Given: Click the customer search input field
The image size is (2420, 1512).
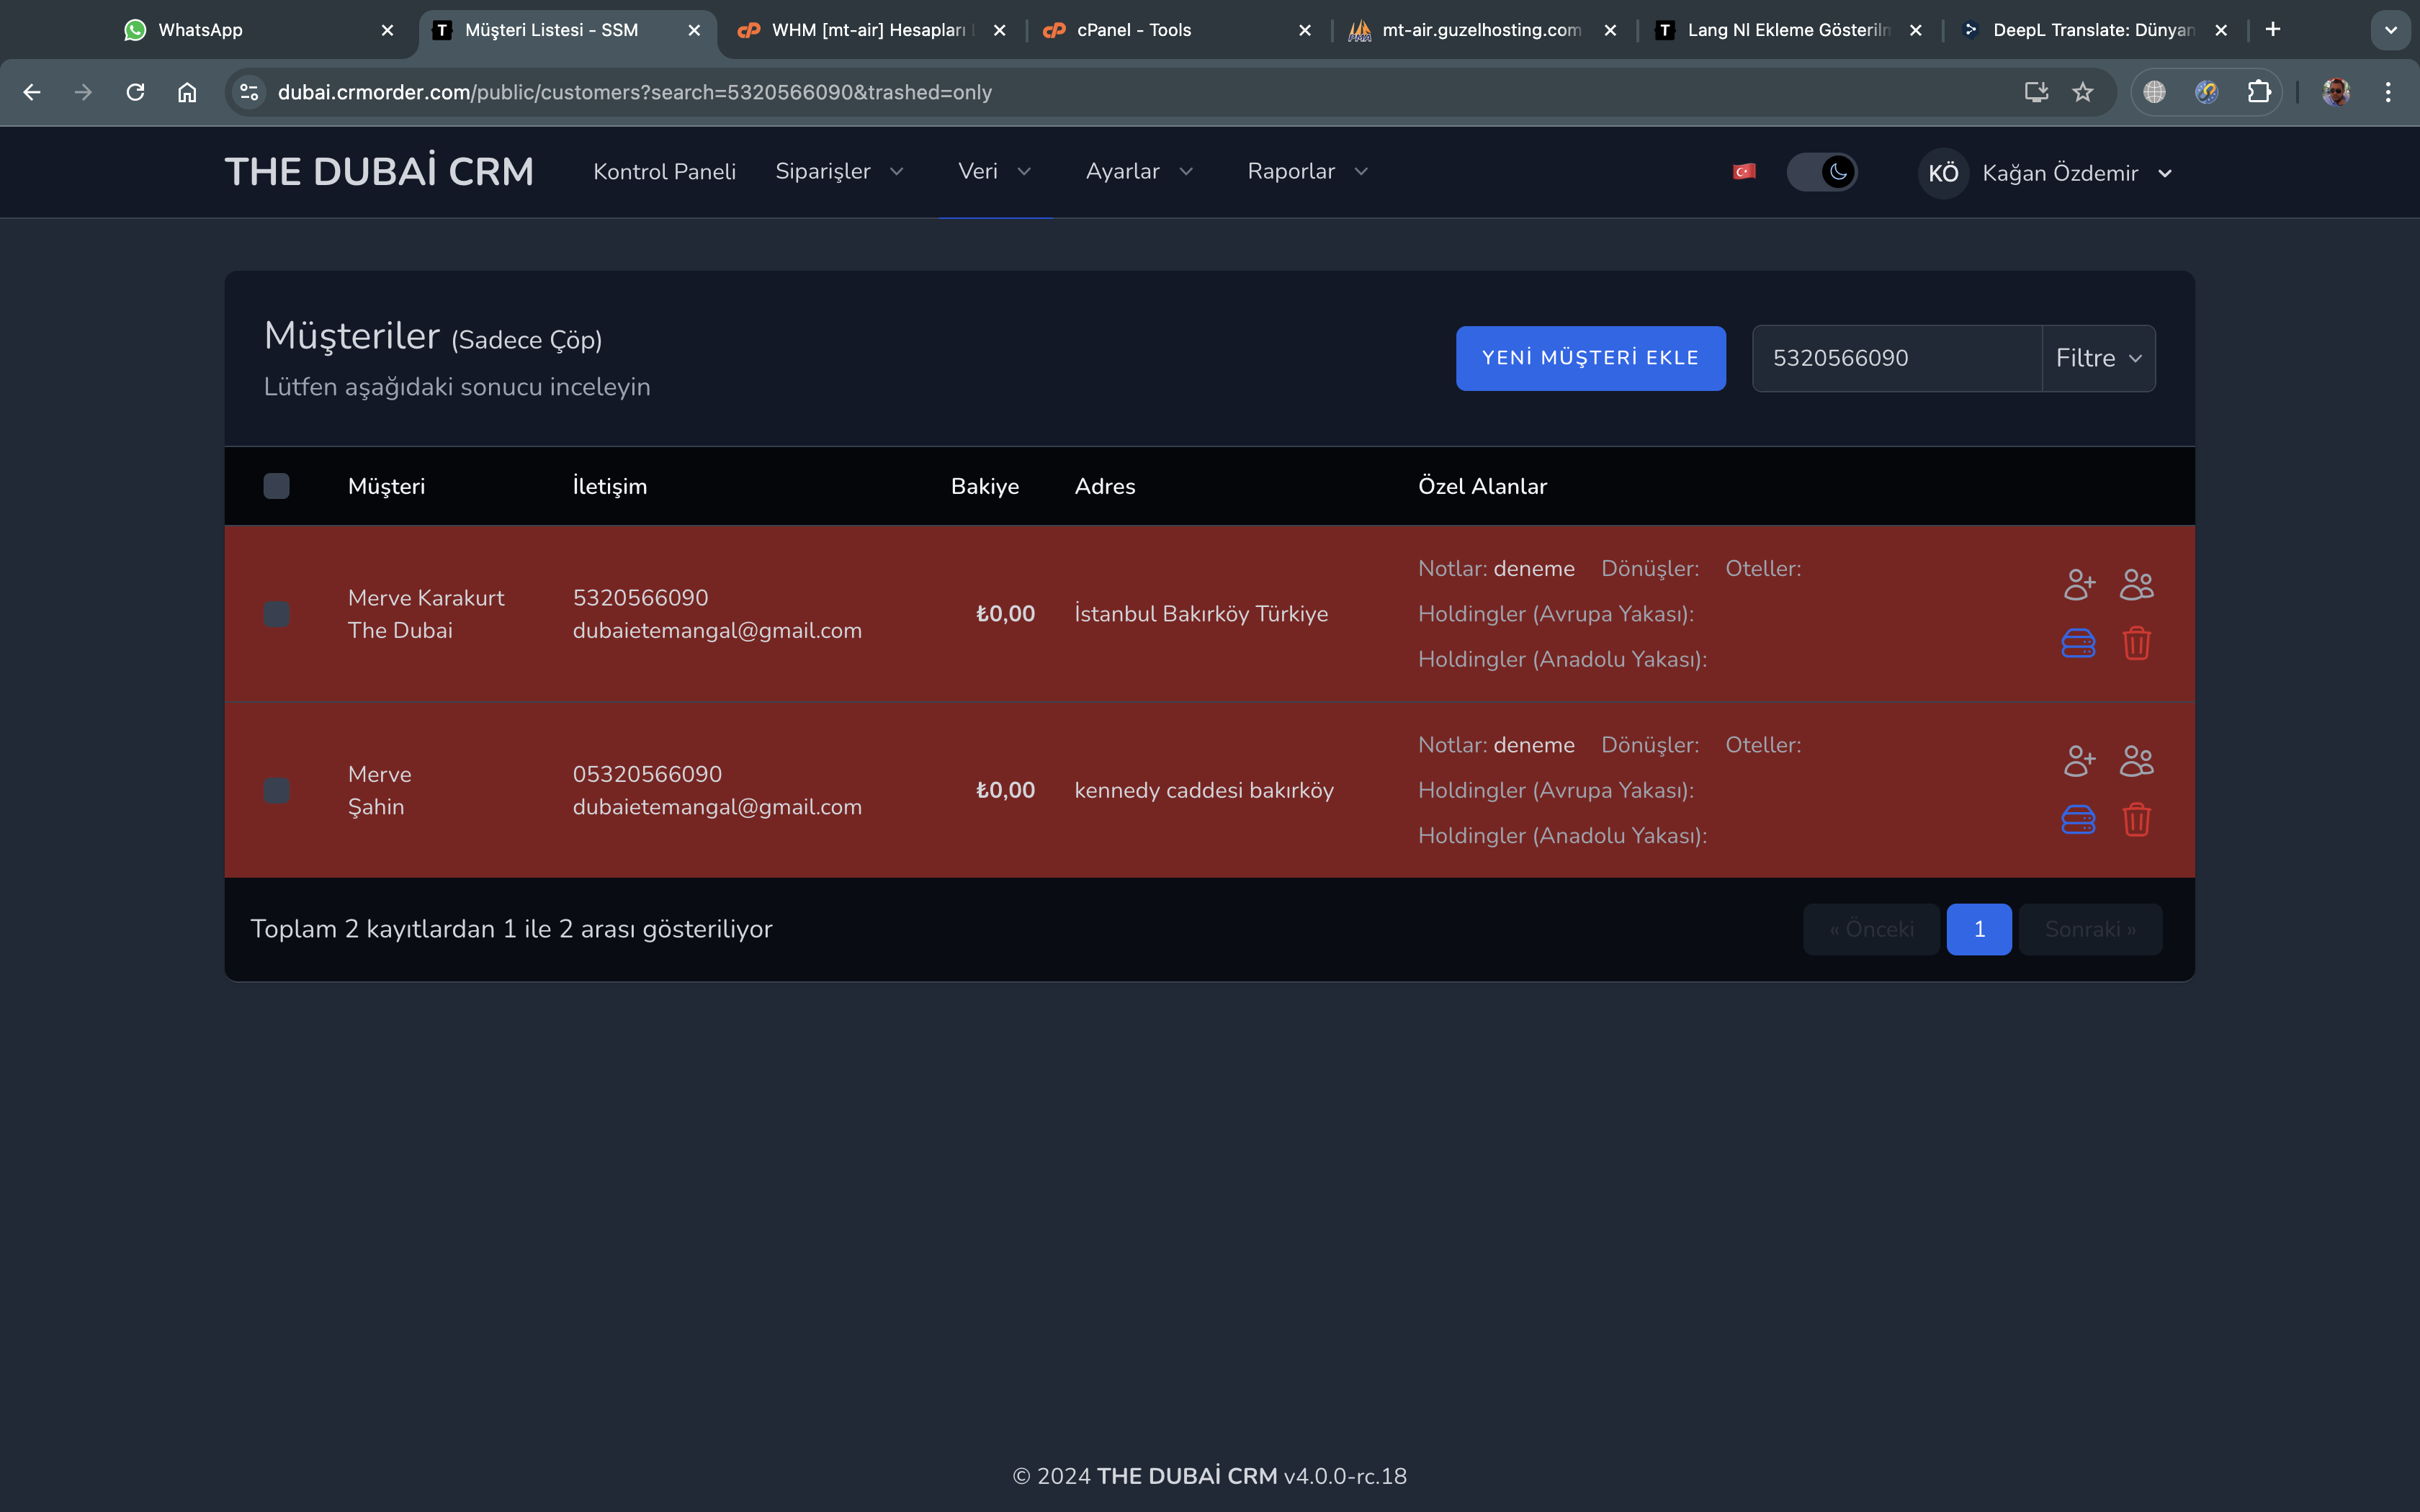Looking at the screenshot, I should point(1897,358).
